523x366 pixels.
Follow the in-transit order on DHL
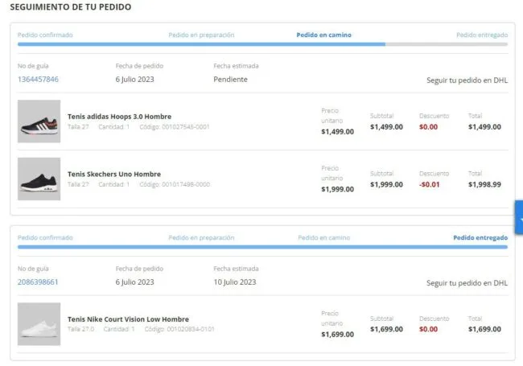[x=467, y=80]
